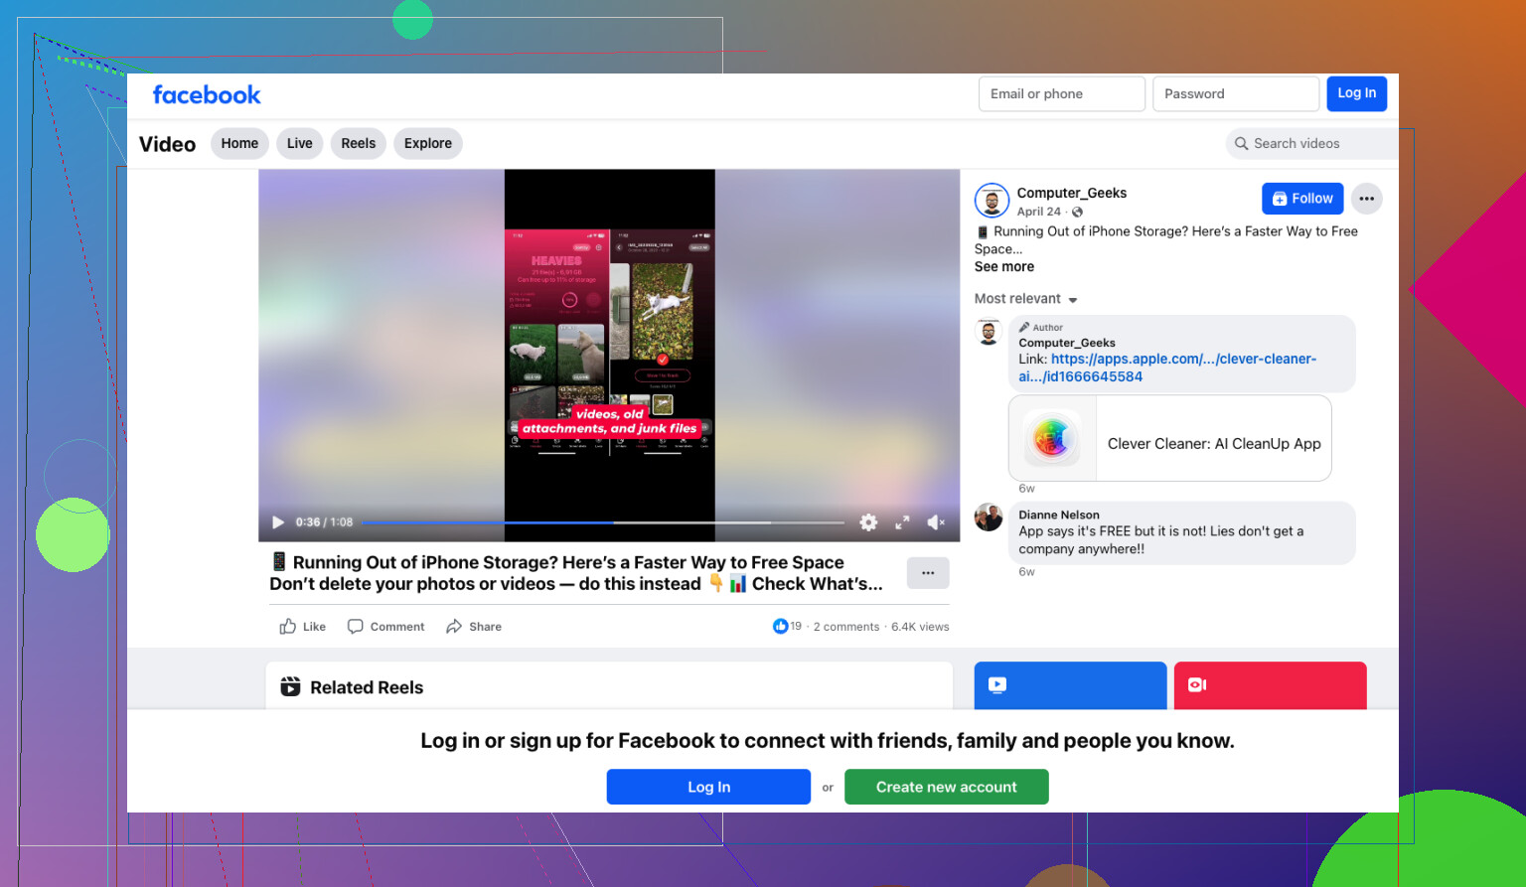
Task: Open the Explore tab
Action: pos(428,144)
